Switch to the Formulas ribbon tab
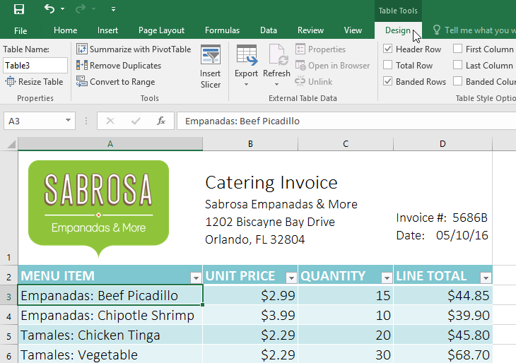The width and height of the screenshot is (516, 363). coord(222,30)
